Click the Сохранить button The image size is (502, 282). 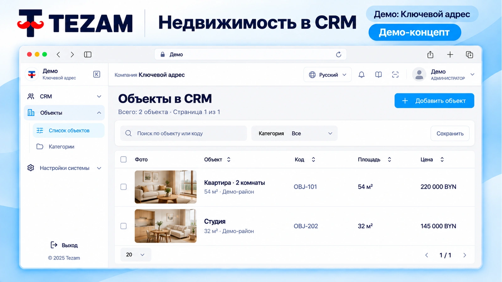pyautogui.click(x=450, y=133)
